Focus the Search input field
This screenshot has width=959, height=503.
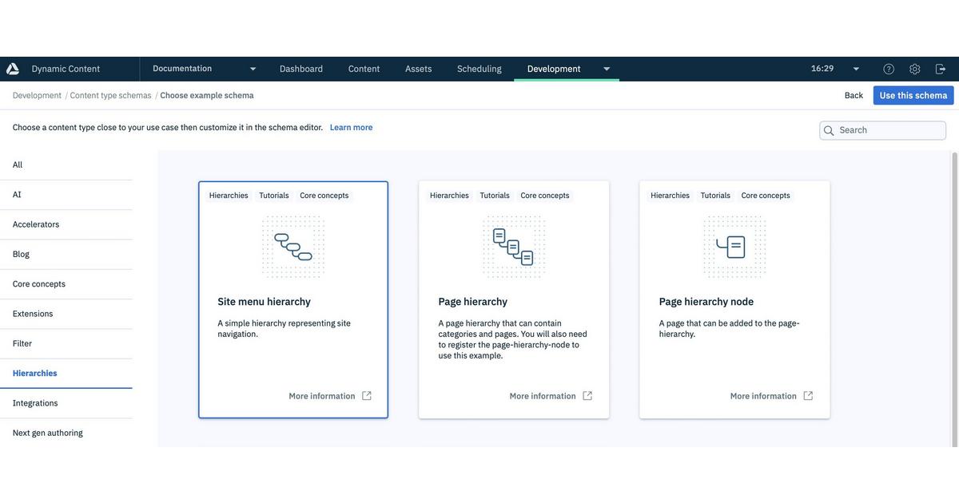click(x=883, y=130)
